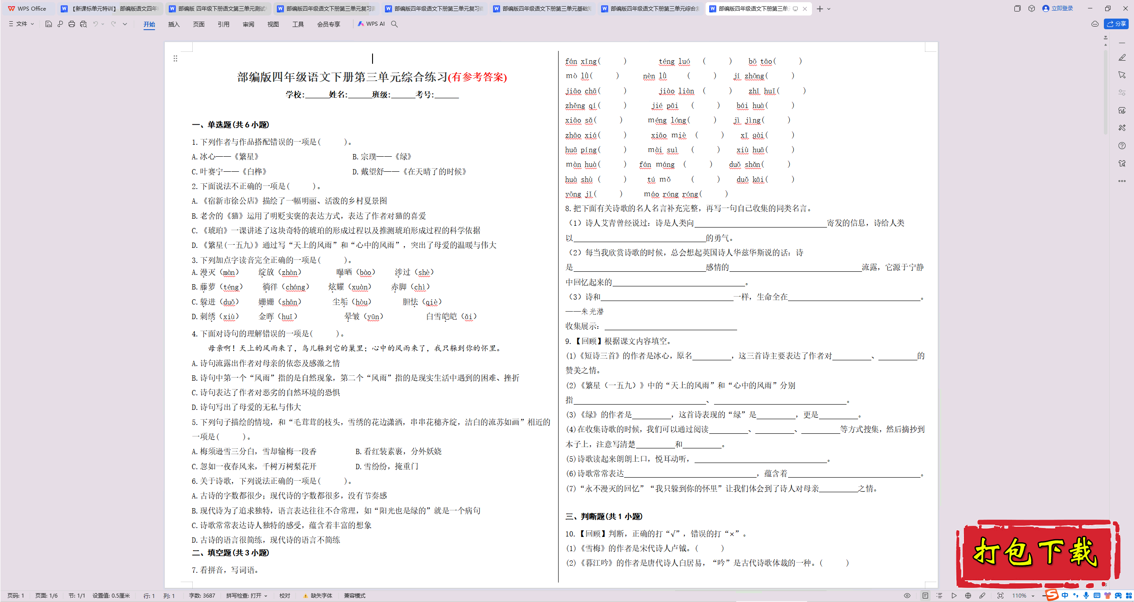Select the cursor selection tool in sidebar
The width and height of the screenshot is (1134, 602).
tap(1122, 75)
